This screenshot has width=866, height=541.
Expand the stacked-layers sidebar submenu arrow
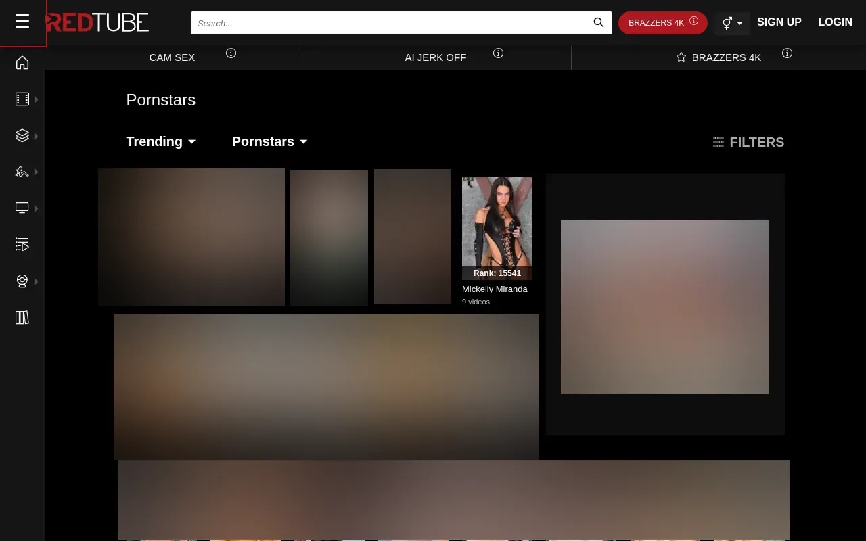point(36,136)
